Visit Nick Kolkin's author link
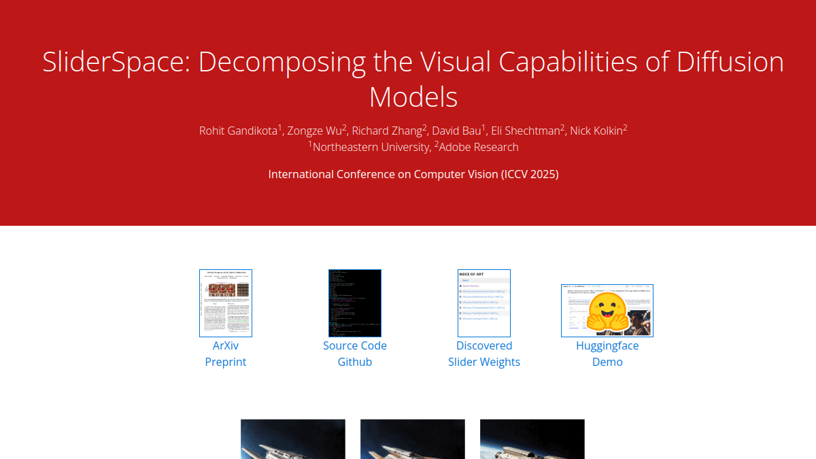Screen dimensions: 816x459 [596, 131]
